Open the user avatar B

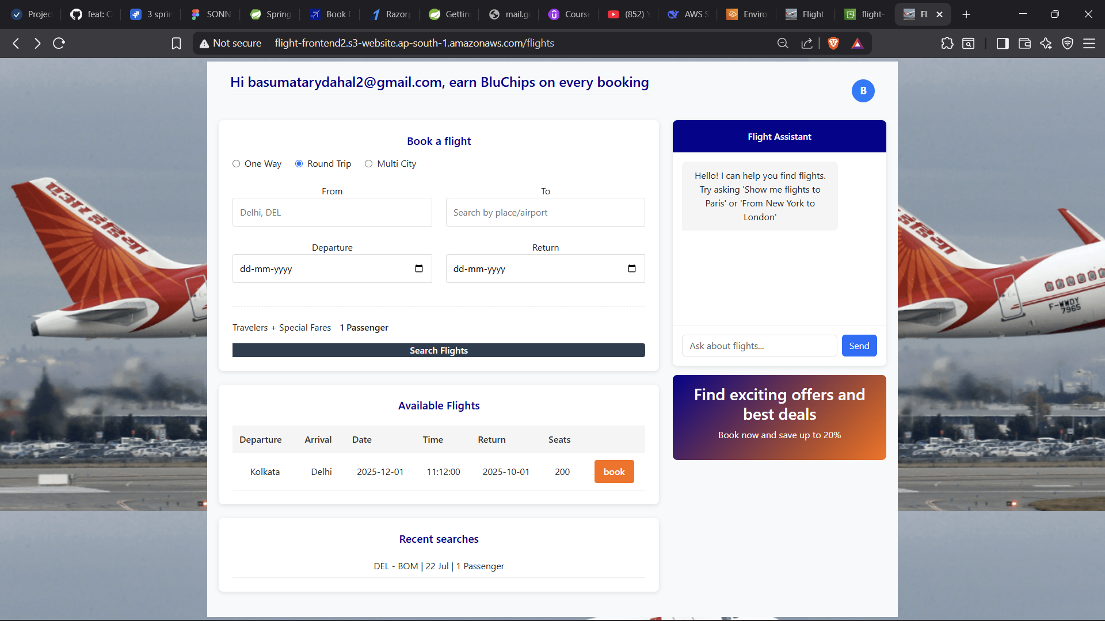click(863, 91)
